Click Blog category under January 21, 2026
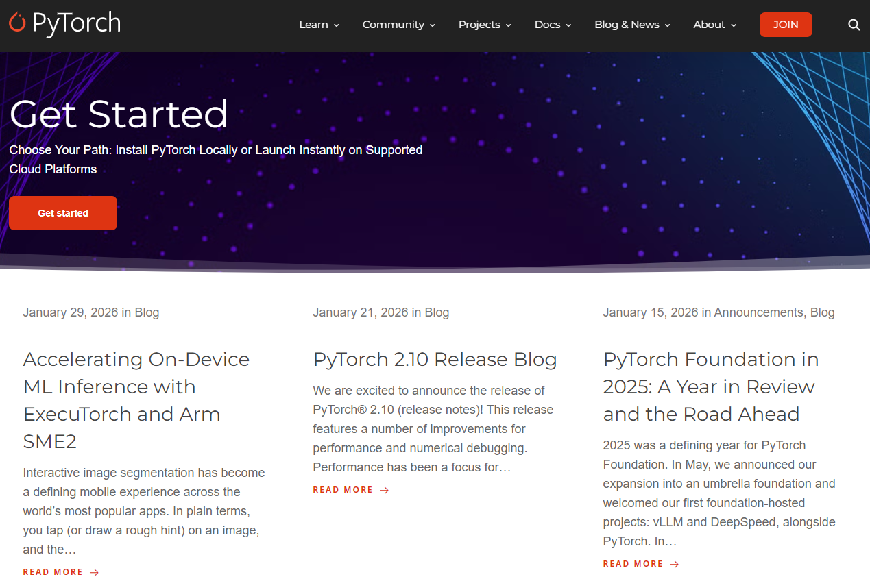Screen dimensions: 870x579 (x=437, y=312)
